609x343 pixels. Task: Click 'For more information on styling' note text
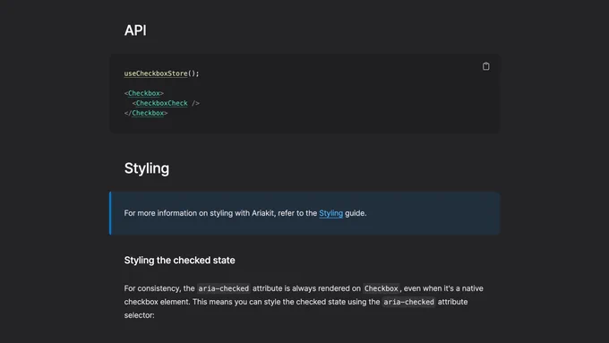click(x=245, y=213)
